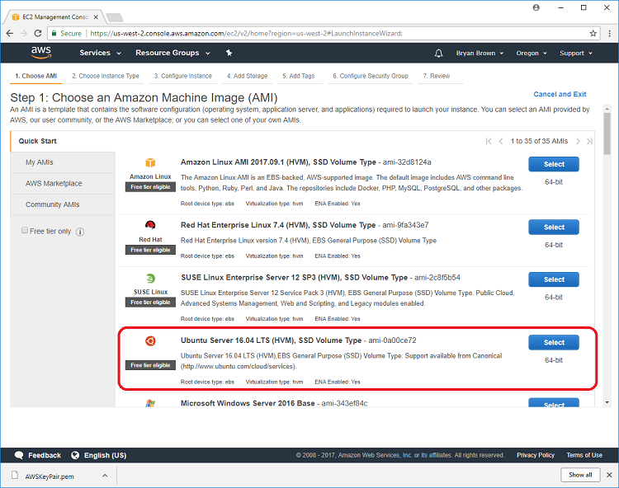This screenshot has height=488, width=619.
Task: Click the browser forward arrow
Action: coord(24,34)
